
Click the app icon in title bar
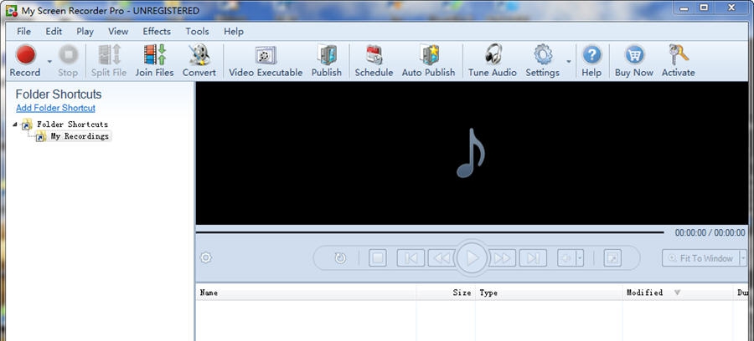[11, 11]
